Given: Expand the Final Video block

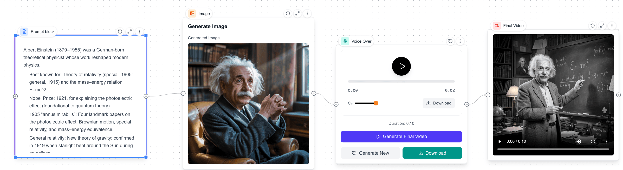Looking at the screenshot, I should pos(602,25).
